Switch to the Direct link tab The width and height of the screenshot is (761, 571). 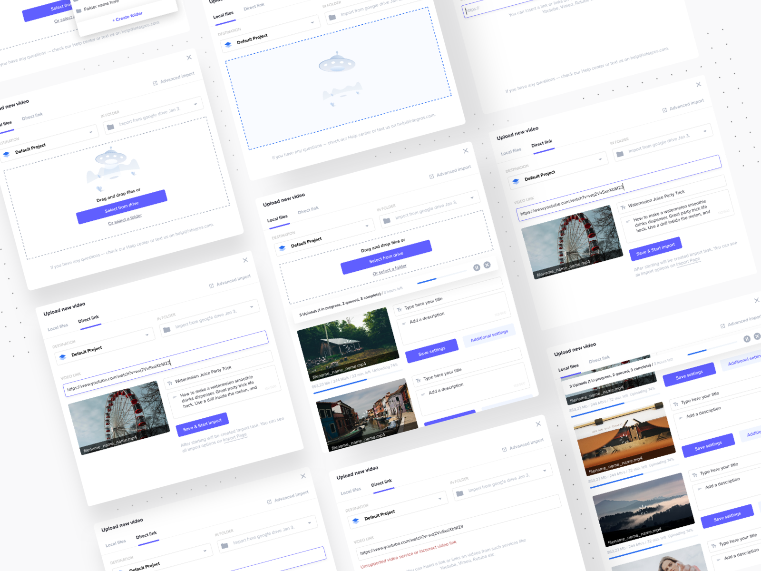point(89,319)
